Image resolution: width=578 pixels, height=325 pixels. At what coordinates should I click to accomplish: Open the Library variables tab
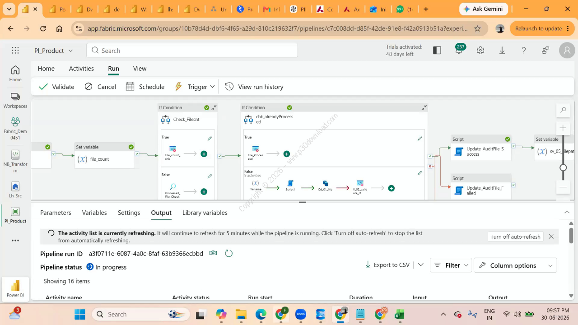[205, 213]
